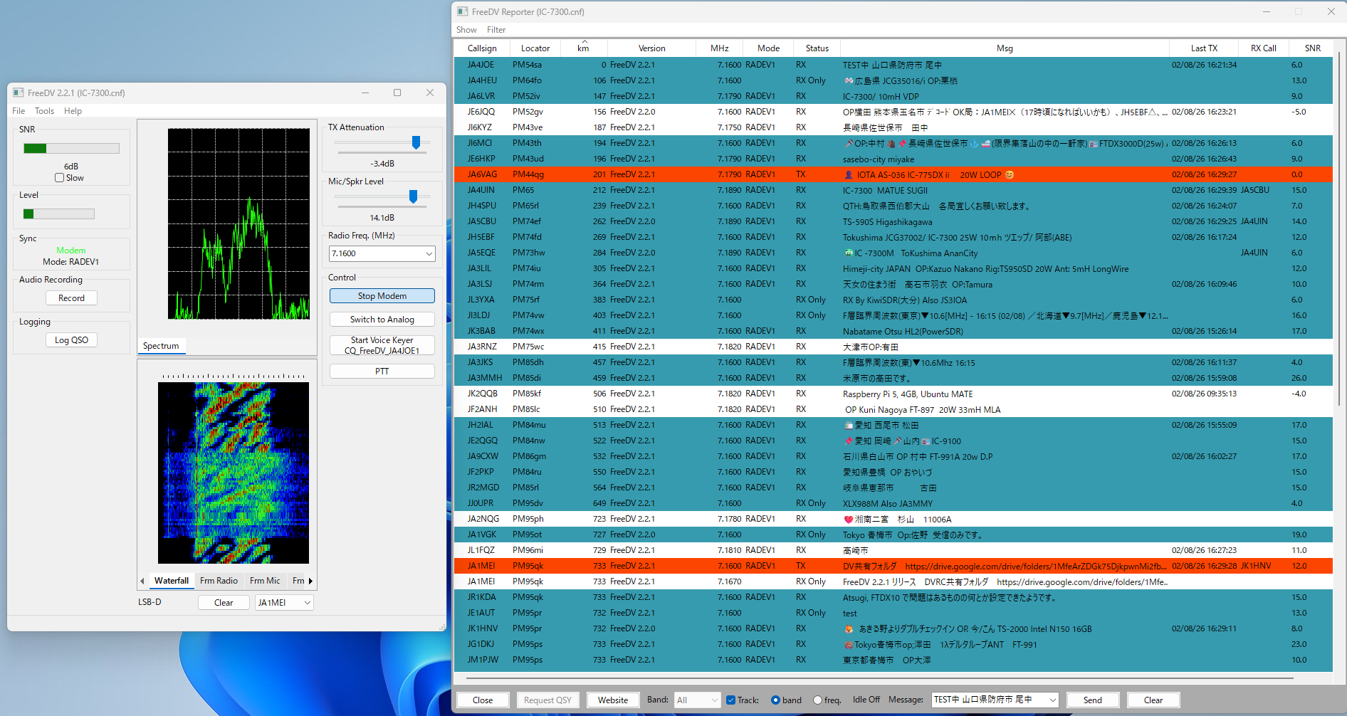The width and height of the screenshot is (1347, 716).
Task: Open the File menu in FreeDV
Action: click(x=19, y=111)
